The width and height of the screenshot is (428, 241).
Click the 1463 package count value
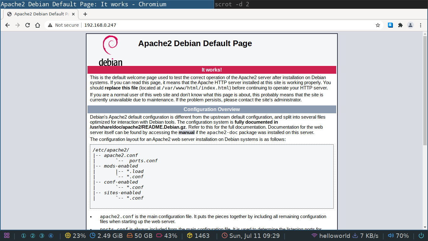click(202, 236)
